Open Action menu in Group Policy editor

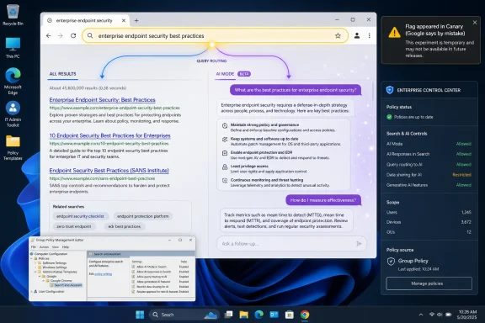[x=45, y=247]
